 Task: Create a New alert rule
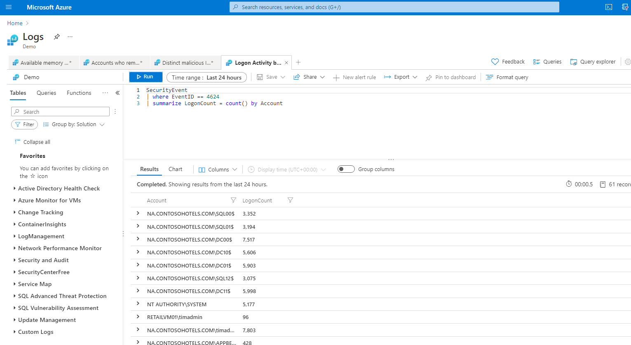(x=354, y=77)
